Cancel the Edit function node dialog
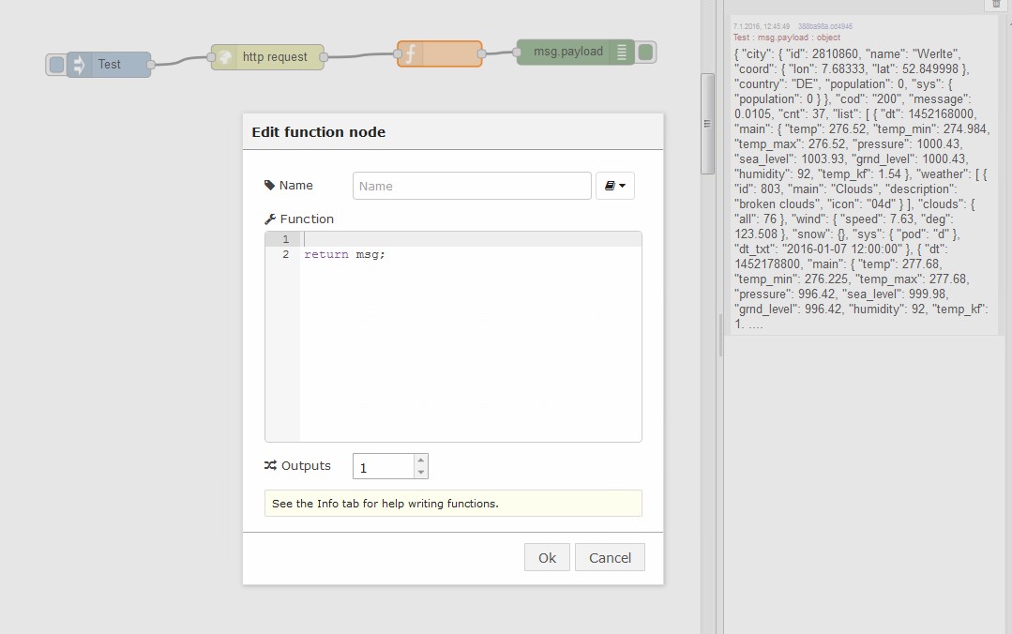The height and width of the screenshot is (634, 1012). click(x=610, y=557)
